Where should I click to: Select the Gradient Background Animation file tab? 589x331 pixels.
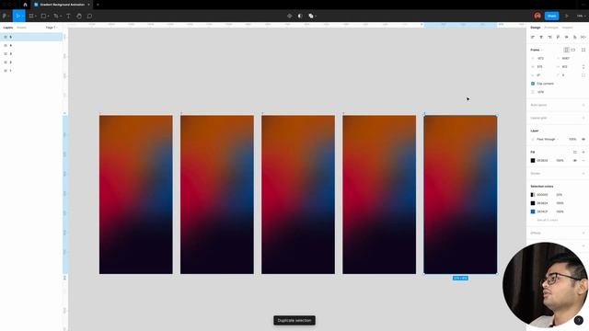click(x=62, y=5)
